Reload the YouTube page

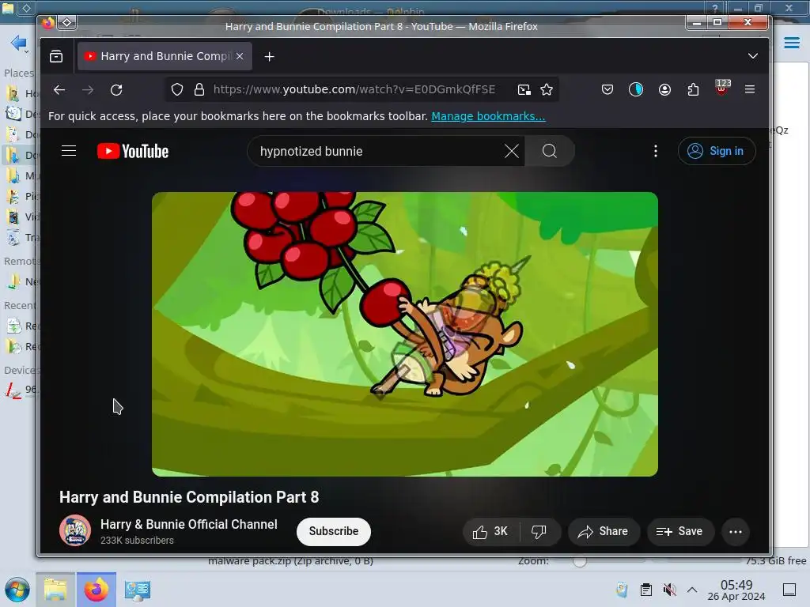pyautogui.click(x=116, y=90)
